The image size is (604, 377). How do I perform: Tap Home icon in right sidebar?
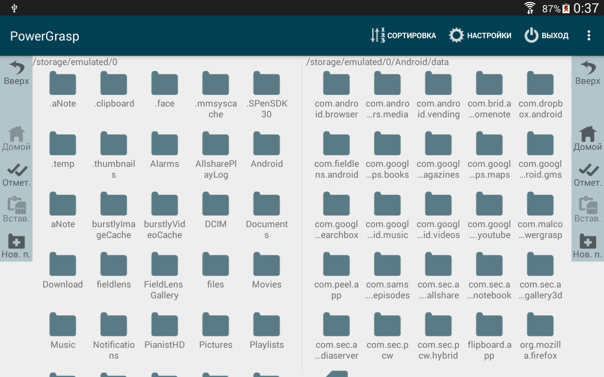click(x=587, y=138)
